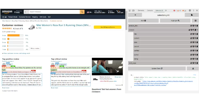Click Shop now on the Diadora ad
This screenshot has width=199, height=101.
click(118, 77)
